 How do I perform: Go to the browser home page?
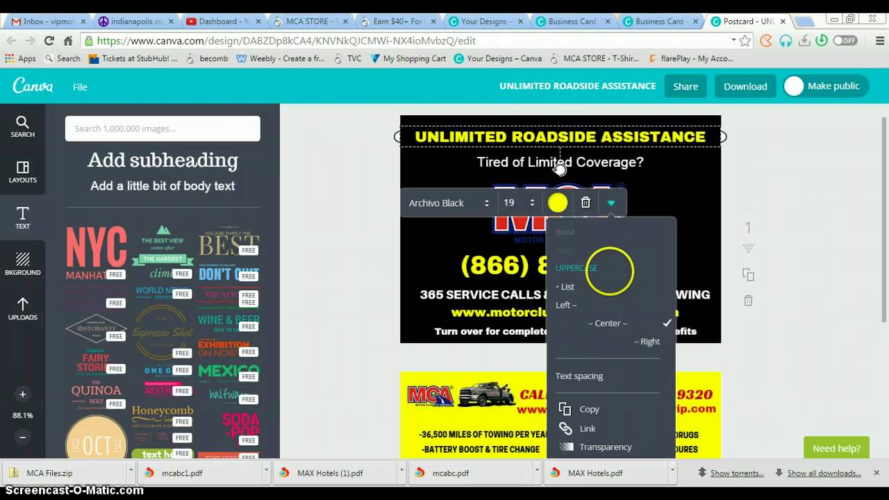tap(68, 40)
